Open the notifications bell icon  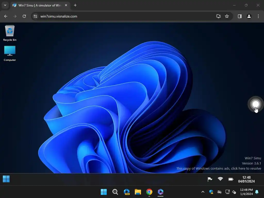coord(257,192)
